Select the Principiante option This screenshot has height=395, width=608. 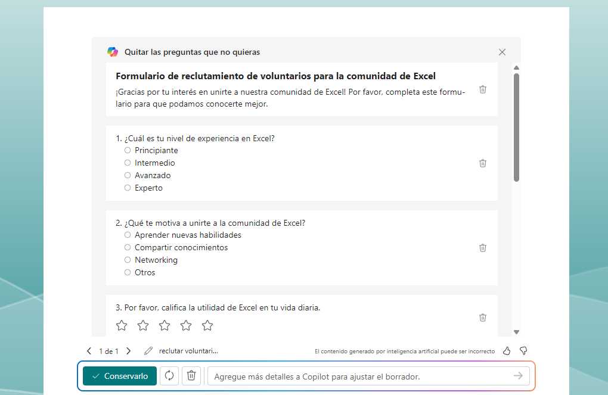(127, 150)
